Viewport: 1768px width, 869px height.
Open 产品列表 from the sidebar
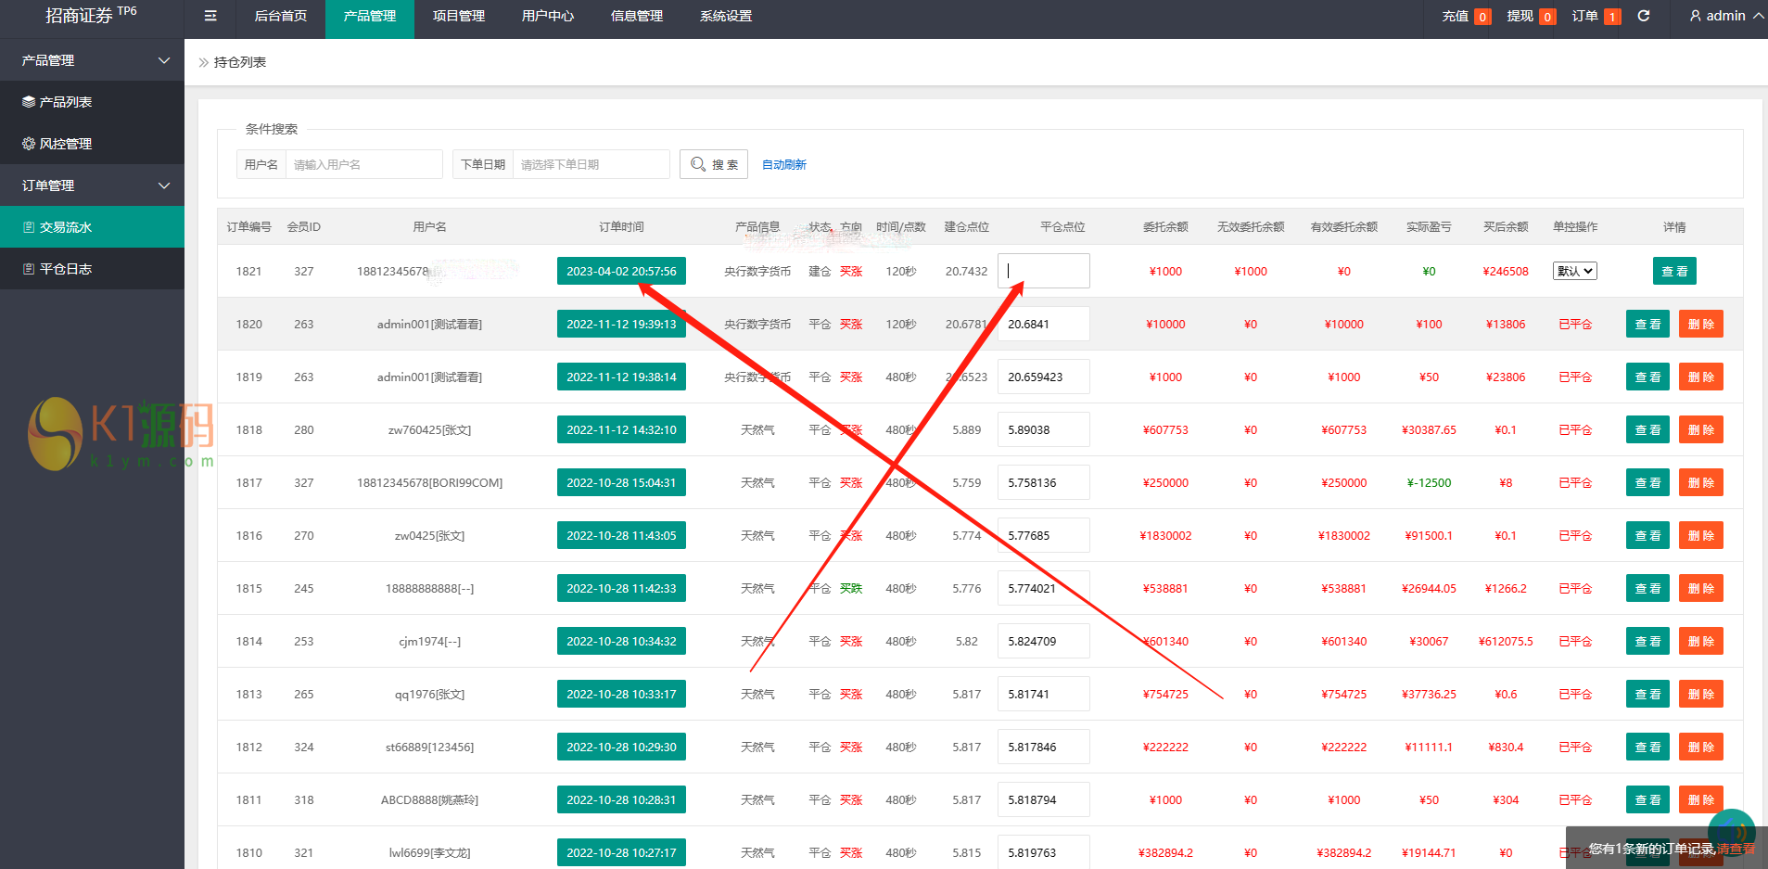(x=65, y=102)
